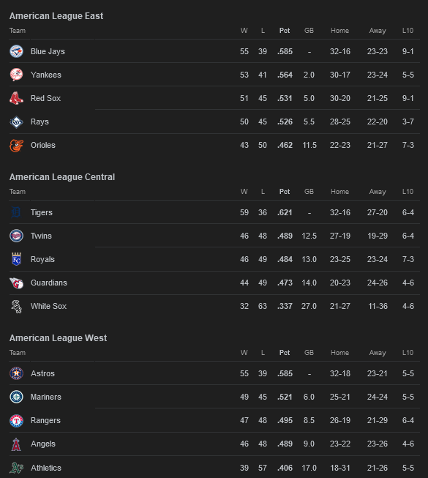
Task: Click the Astros star logo
Action: click(x=16, y=373)
